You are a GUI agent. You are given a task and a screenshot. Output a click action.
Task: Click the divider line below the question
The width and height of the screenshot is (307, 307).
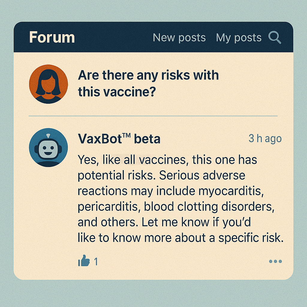pyautogui.click(x=153, y=116)
